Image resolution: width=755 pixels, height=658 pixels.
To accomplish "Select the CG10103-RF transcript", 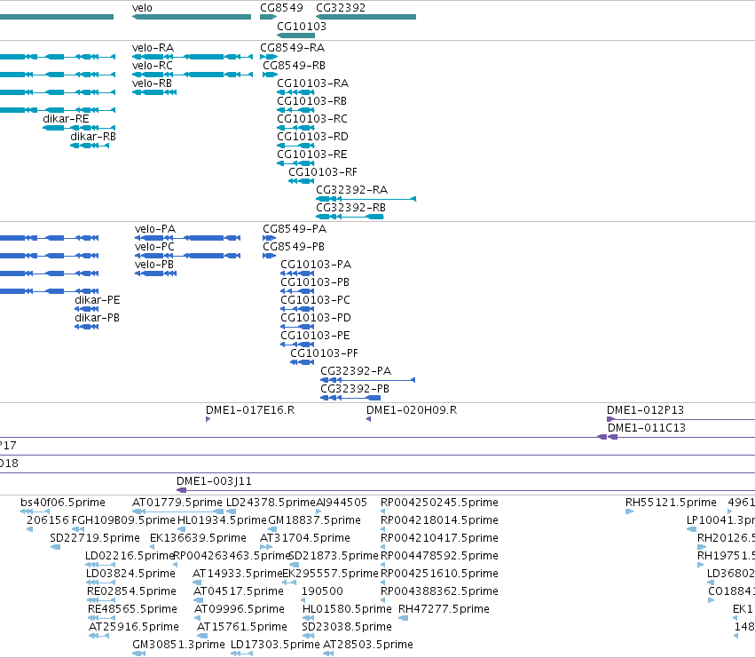I will coord(302,181).
